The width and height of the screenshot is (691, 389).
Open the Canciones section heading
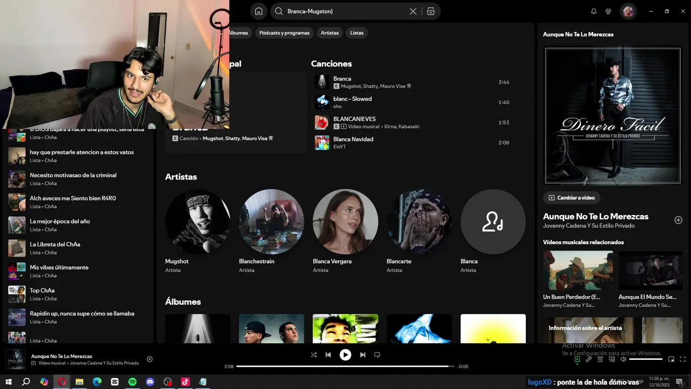pyautogui.click(x=331, y=64)
